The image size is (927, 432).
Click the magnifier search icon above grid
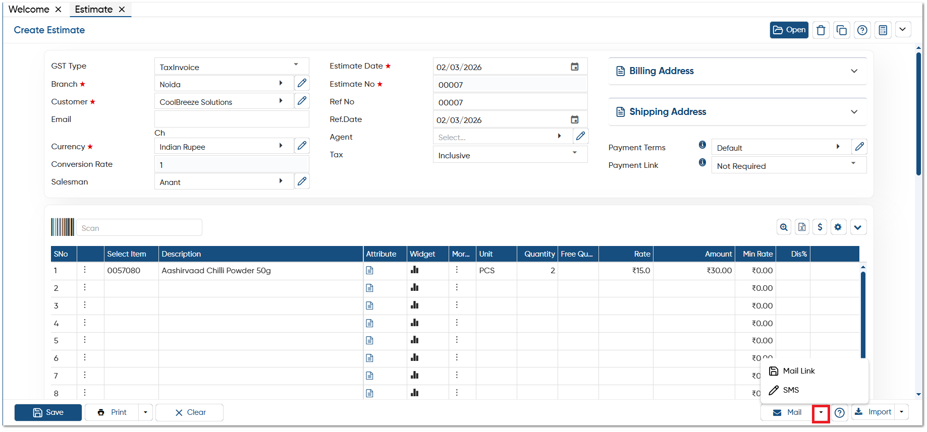(784, 227)
